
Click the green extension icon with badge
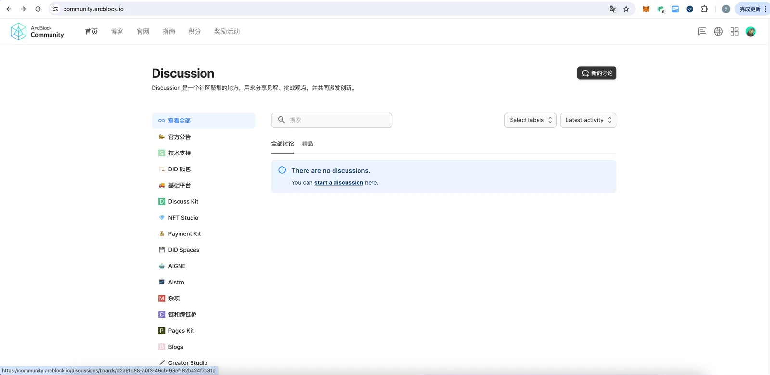click(661, 9)
